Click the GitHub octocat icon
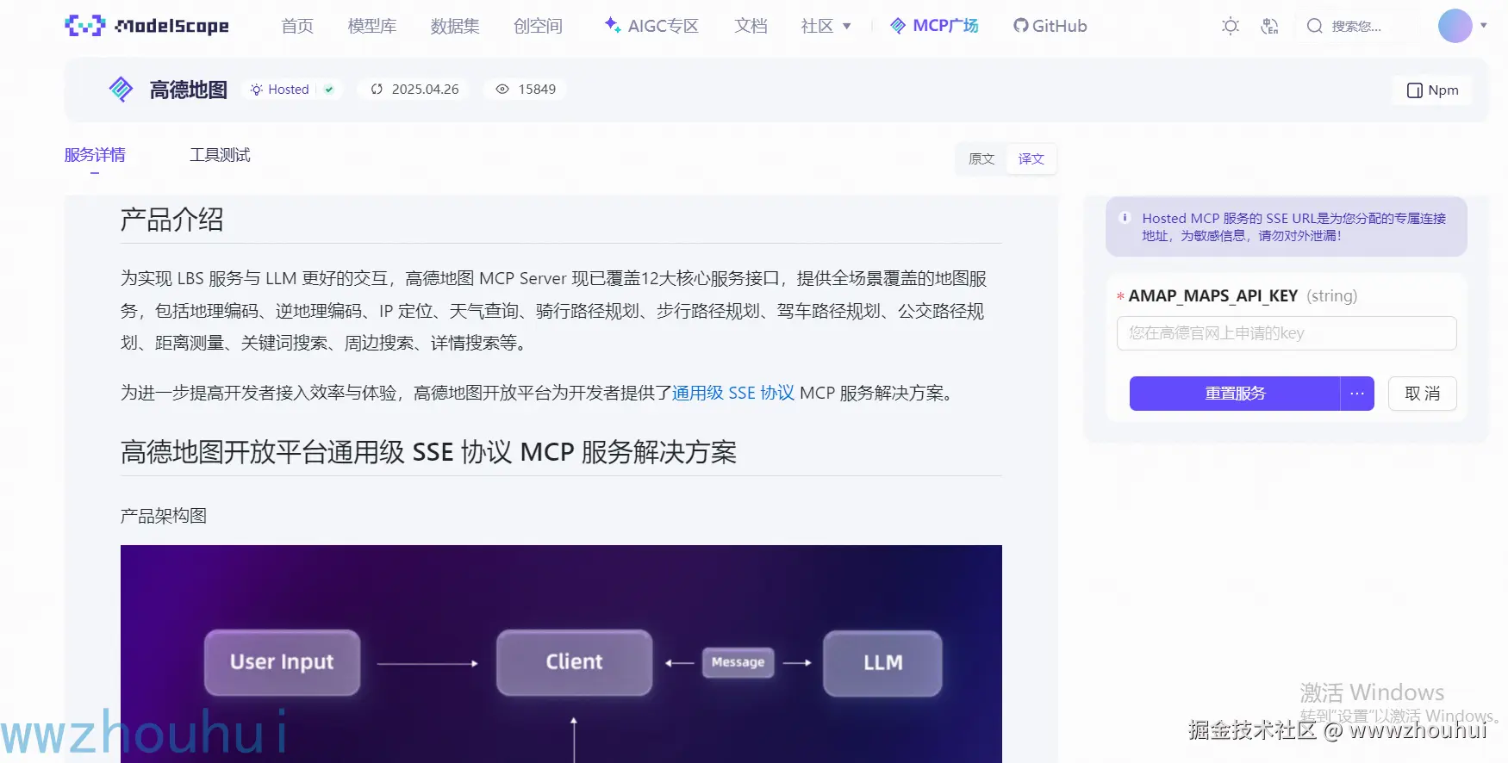The width and height of the screenshot is (1508, 763). coord(1021,26)
